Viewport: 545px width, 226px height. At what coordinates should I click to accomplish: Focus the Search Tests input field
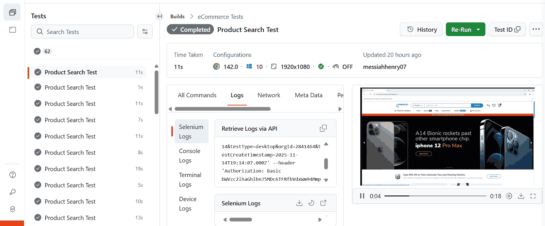[x=82, y=32]
